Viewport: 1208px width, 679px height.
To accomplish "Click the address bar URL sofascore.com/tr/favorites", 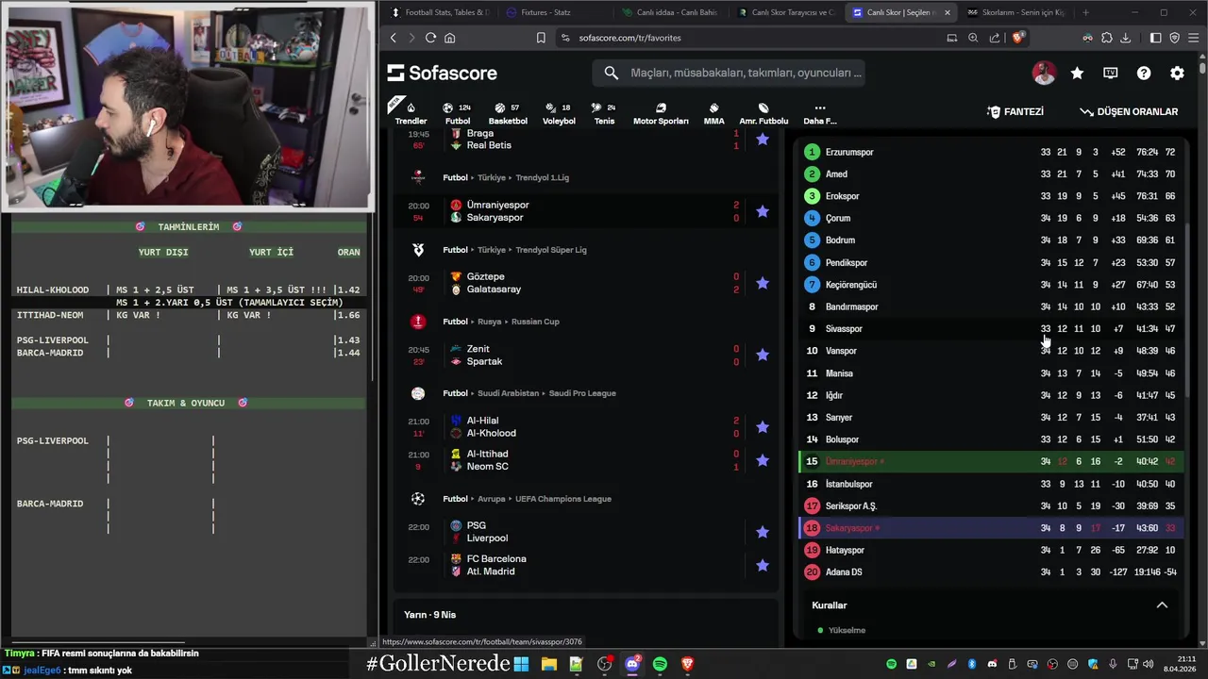I will coord(629,38).
